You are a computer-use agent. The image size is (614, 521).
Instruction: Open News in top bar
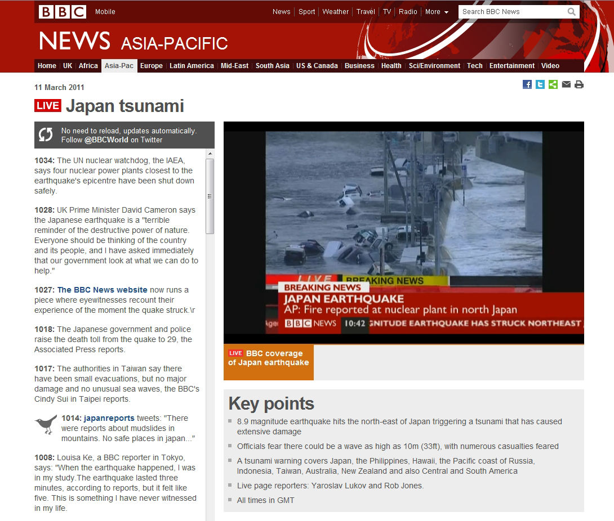click(282, 12)
